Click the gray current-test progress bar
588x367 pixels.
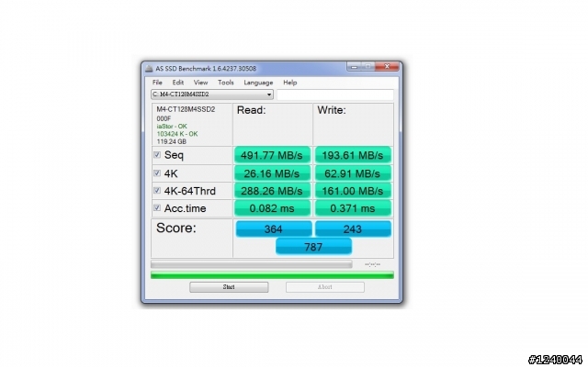(x=251, y=264)
